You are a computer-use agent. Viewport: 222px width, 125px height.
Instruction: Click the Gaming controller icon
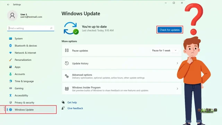(x=10, y=88)
